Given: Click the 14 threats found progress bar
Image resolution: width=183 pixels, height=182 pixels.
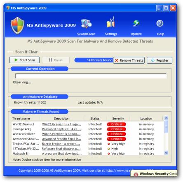Looking at the screenshot, I should pyautogui.click(x=94, y=60).
